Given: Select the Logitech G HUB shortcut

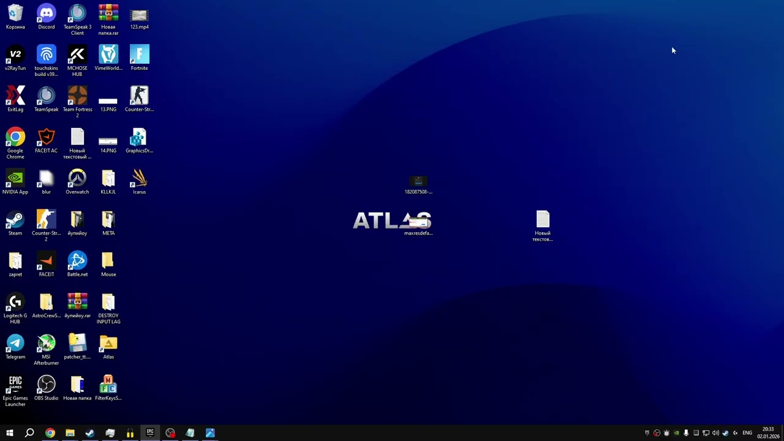Looking at the screenshot, I should click(x=15, y=308).
